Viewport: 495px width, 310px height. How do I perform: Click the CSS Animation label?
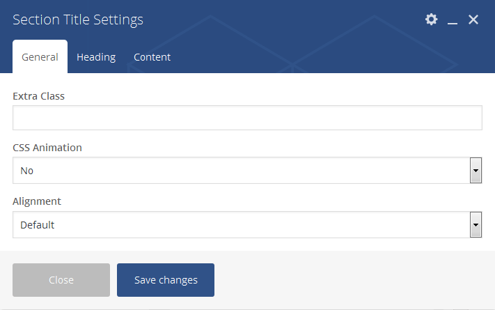click(47, 148)
